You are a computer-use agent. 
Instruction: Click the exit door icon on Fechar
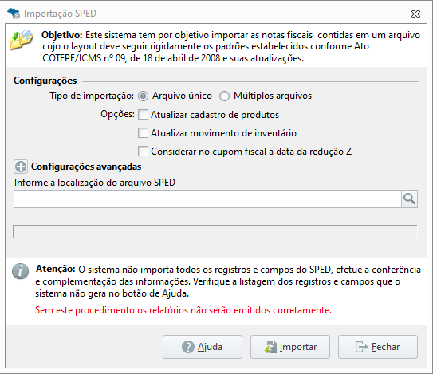pos(361,347)
